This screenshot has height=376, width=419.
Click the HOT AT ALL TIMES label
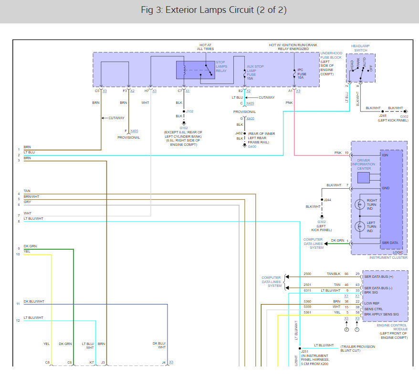[x=206, y=47]
